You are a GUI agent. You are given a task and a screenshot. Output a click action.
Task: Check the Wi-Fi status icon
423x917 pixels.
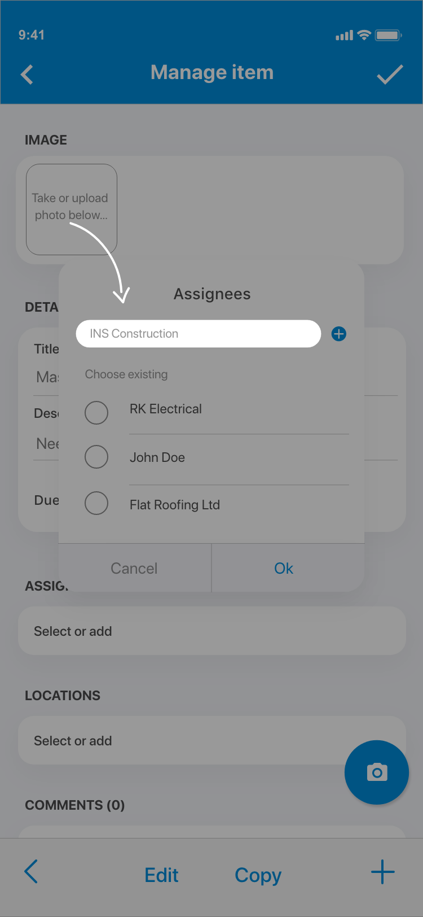coord(364,35)
